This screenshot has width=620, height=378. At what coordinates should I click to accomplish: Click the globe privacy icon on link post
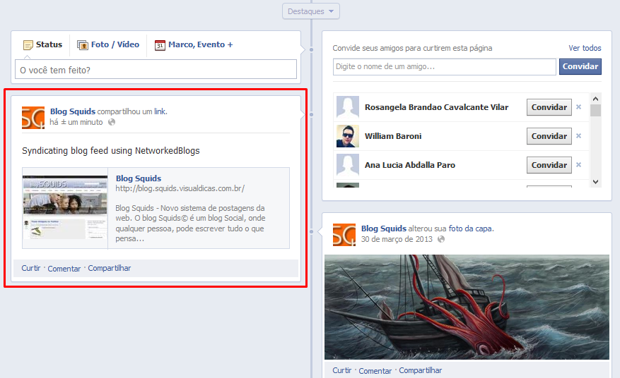pos(112,122)
